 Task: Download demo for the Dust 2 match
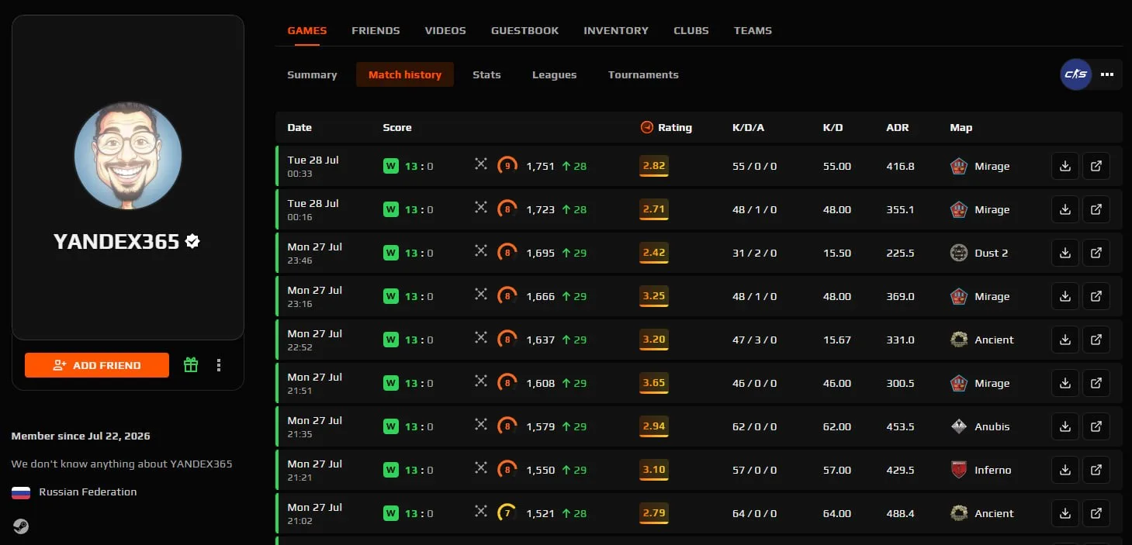(1065, 253)
